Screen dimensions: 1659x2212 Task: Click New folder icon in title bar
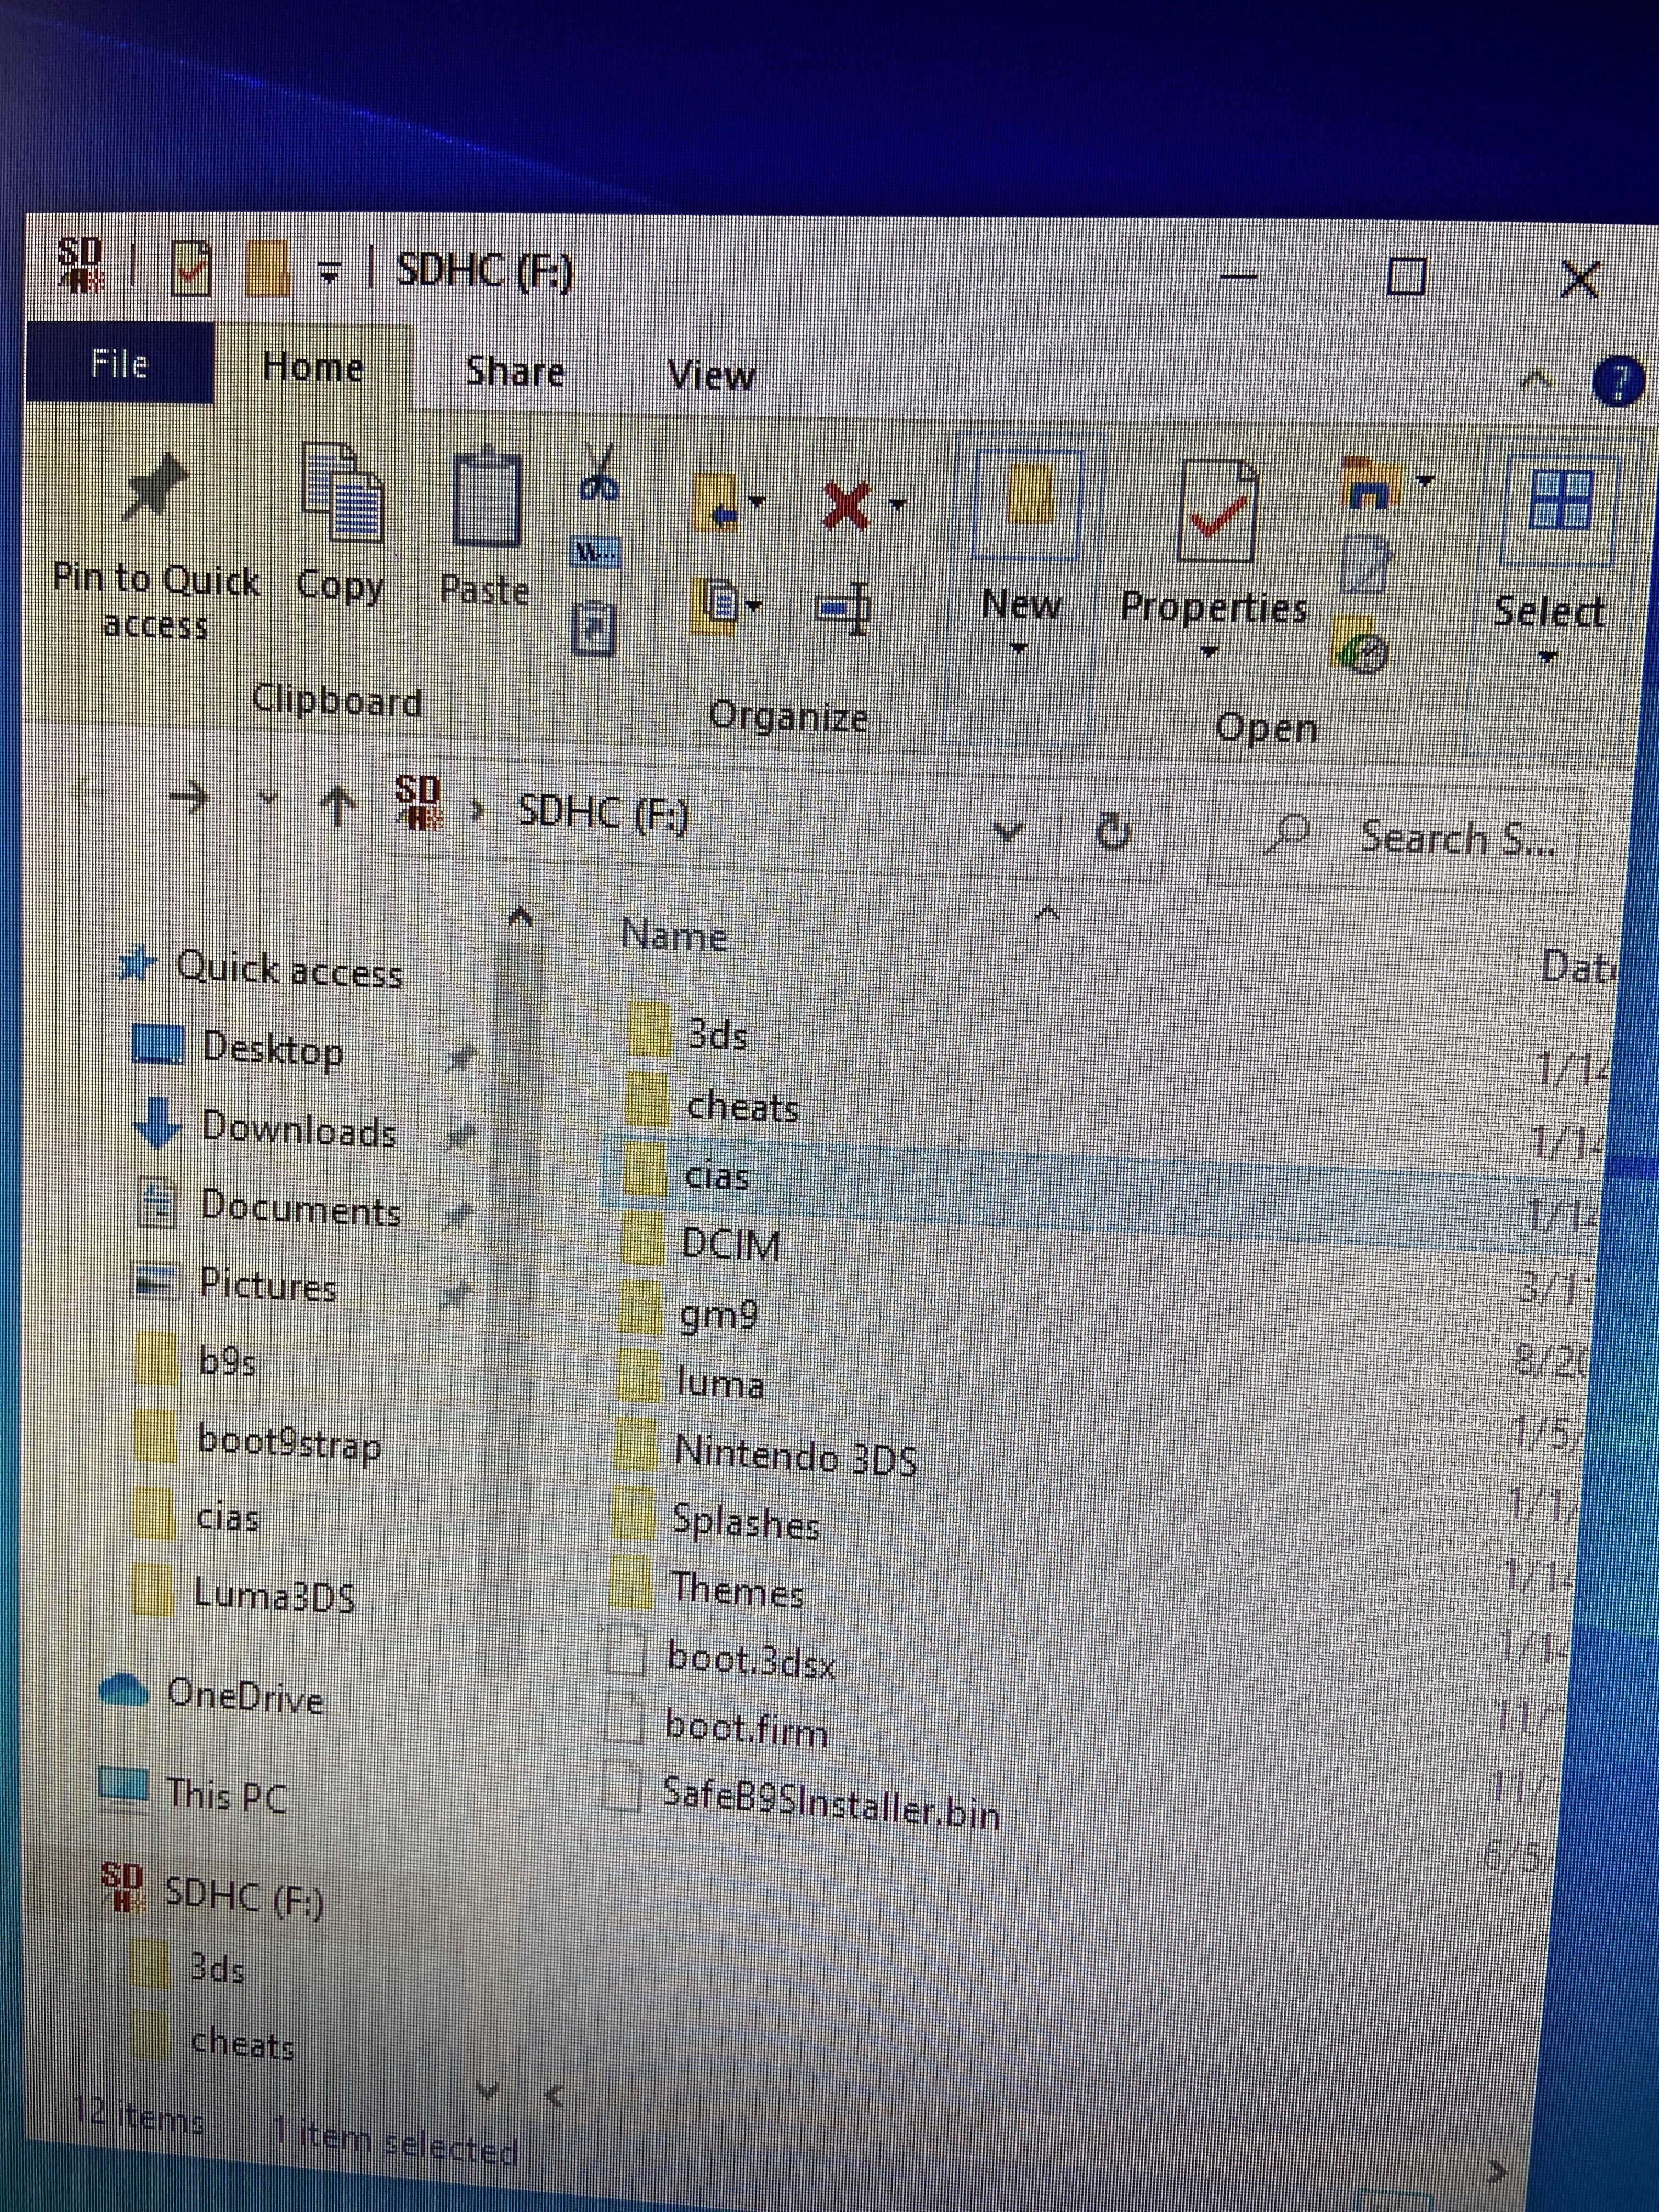point(267,269)
